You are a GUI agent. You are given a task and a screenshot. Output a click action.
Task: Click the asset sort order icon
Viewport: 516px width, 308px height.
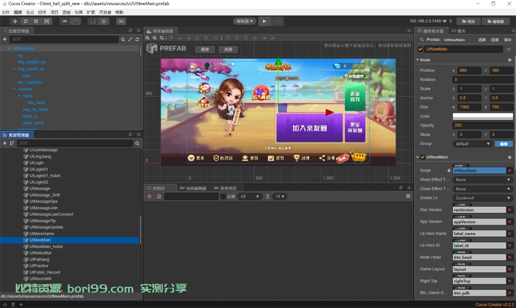12,143
